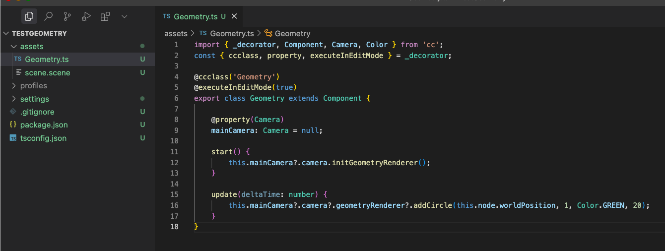Click the 'cc' import string on line 1
Image resolution: width=665 pixels, height=251 pixels.
coord(431,45)
